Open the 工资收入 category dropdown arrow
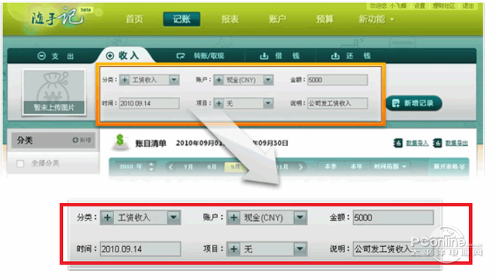The width and height of the screenshot is (496, 278). coord(174,80)
